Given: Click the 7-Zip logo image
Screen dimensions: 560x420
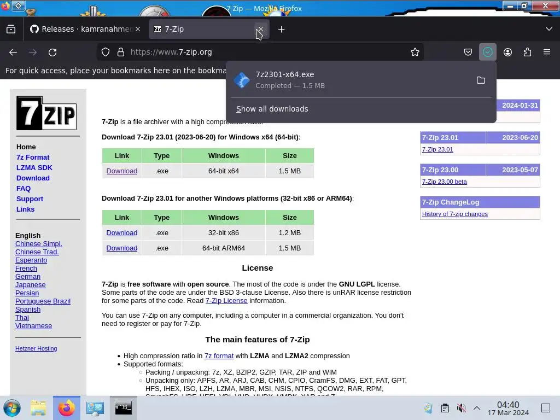Looking at the screenshot, I should [46, 113].
